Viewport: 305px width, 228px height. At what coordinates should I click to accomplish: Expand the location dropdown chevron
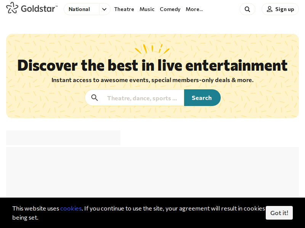click(104, 9)
